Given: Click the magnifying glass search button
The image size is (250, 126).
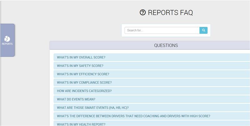Looking at the screenshot, I should click(203, 30).
